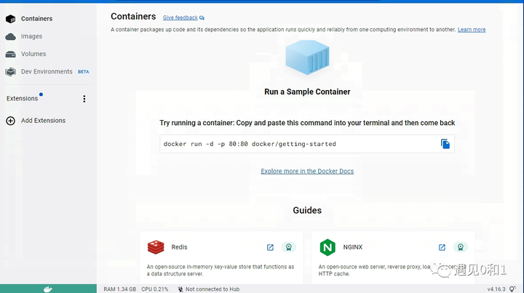The width and height of the screenshot is (524, 293).
Task: Click the Guides heading
Action: [x=307, y=210]
